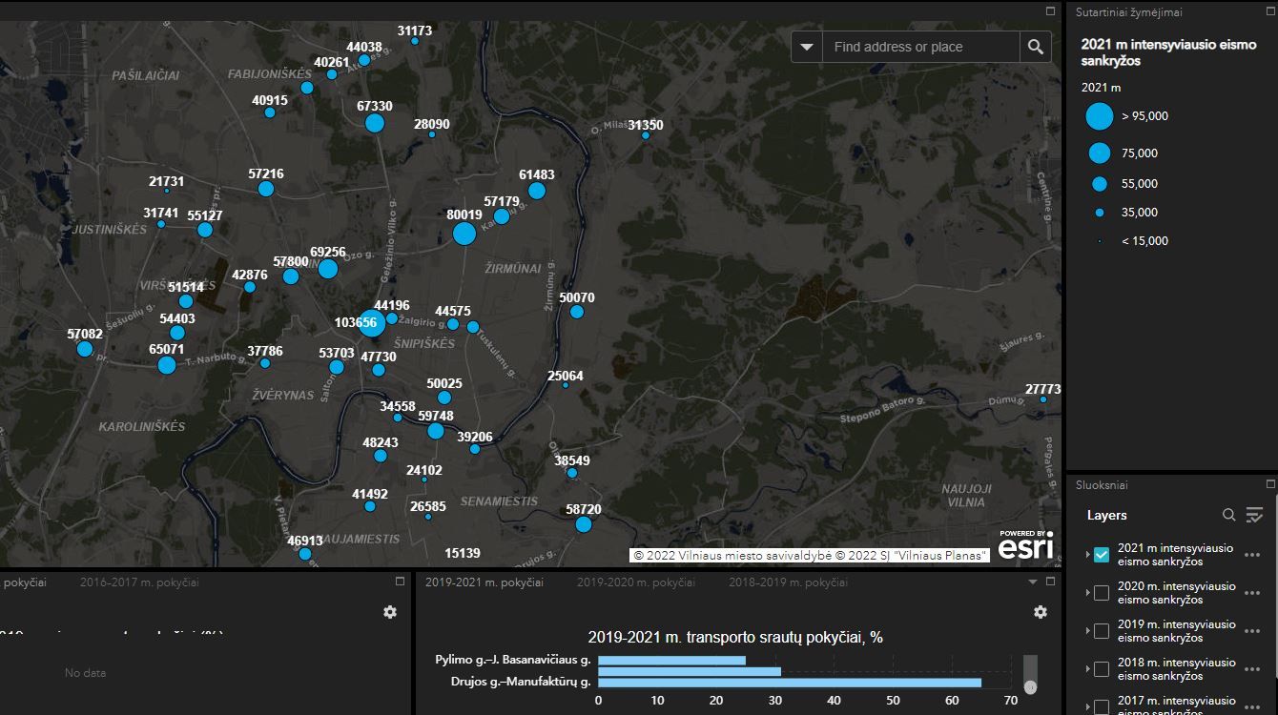Enable the 2019 m. intensyviausio layer checkbox
This screenshot has width=1278, height=715.
point(1102,631)
